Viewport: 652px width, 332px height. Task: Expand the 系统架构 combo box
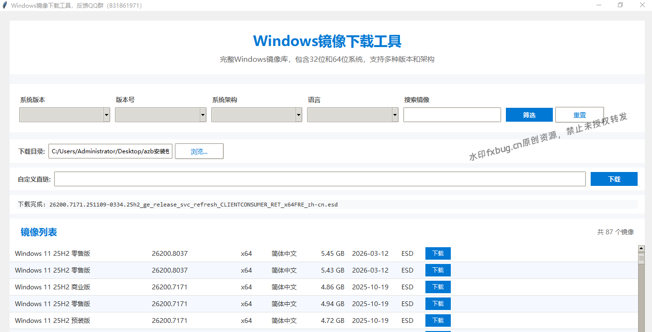coord(257,114)
